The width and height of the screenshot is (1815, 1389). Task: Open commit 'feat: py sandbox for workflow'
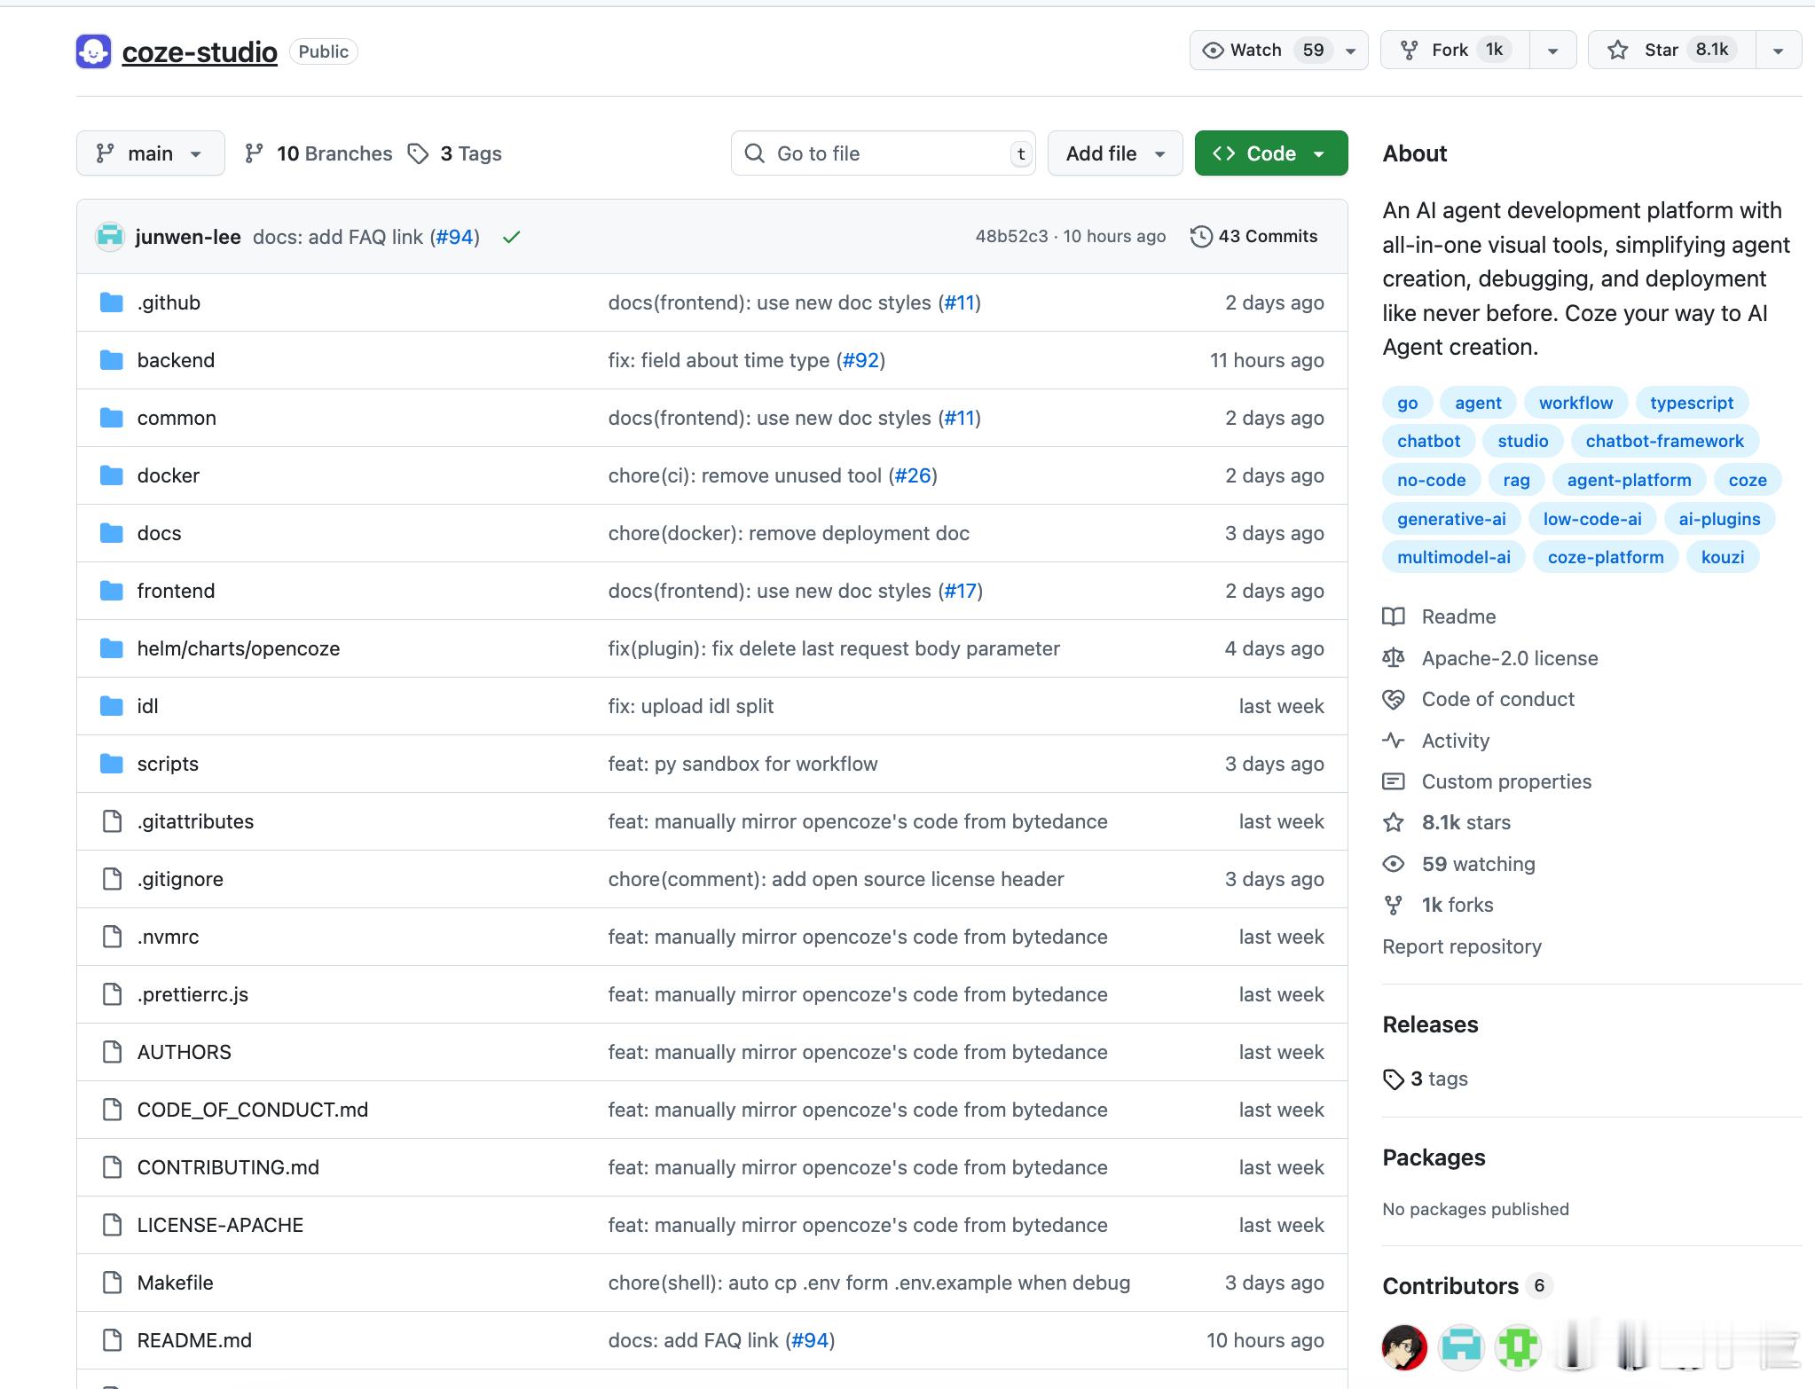pyautogui.click(x=742, y=764)
